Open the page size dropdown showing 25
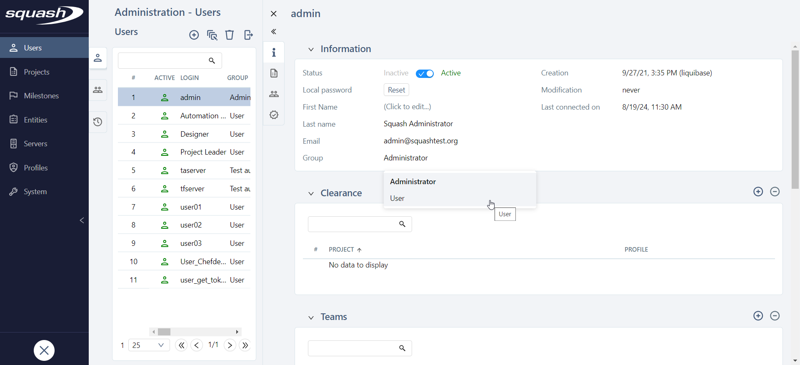This screenshot has width=800, height=365. (x=149, y=345)
